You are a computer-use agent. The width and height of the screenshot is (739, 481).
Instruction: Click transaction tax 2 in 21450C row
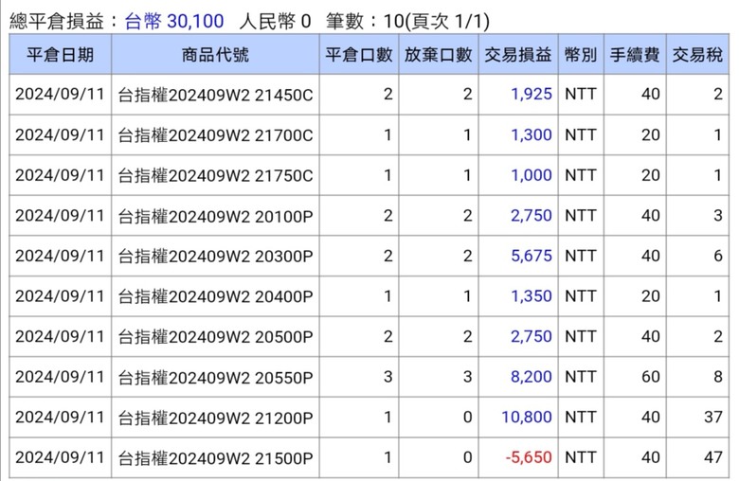pyautogui.click(x=718, y=95)
